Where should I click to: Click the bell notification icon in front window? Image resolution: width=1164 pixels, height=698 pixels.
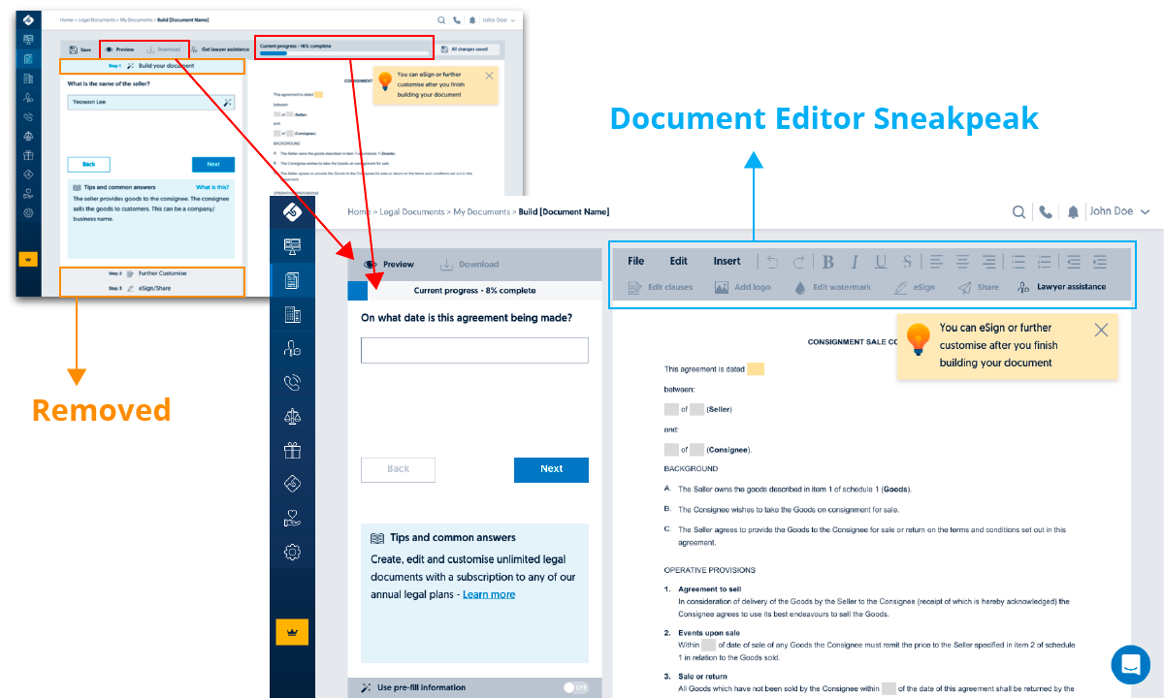pos(1073,211)
